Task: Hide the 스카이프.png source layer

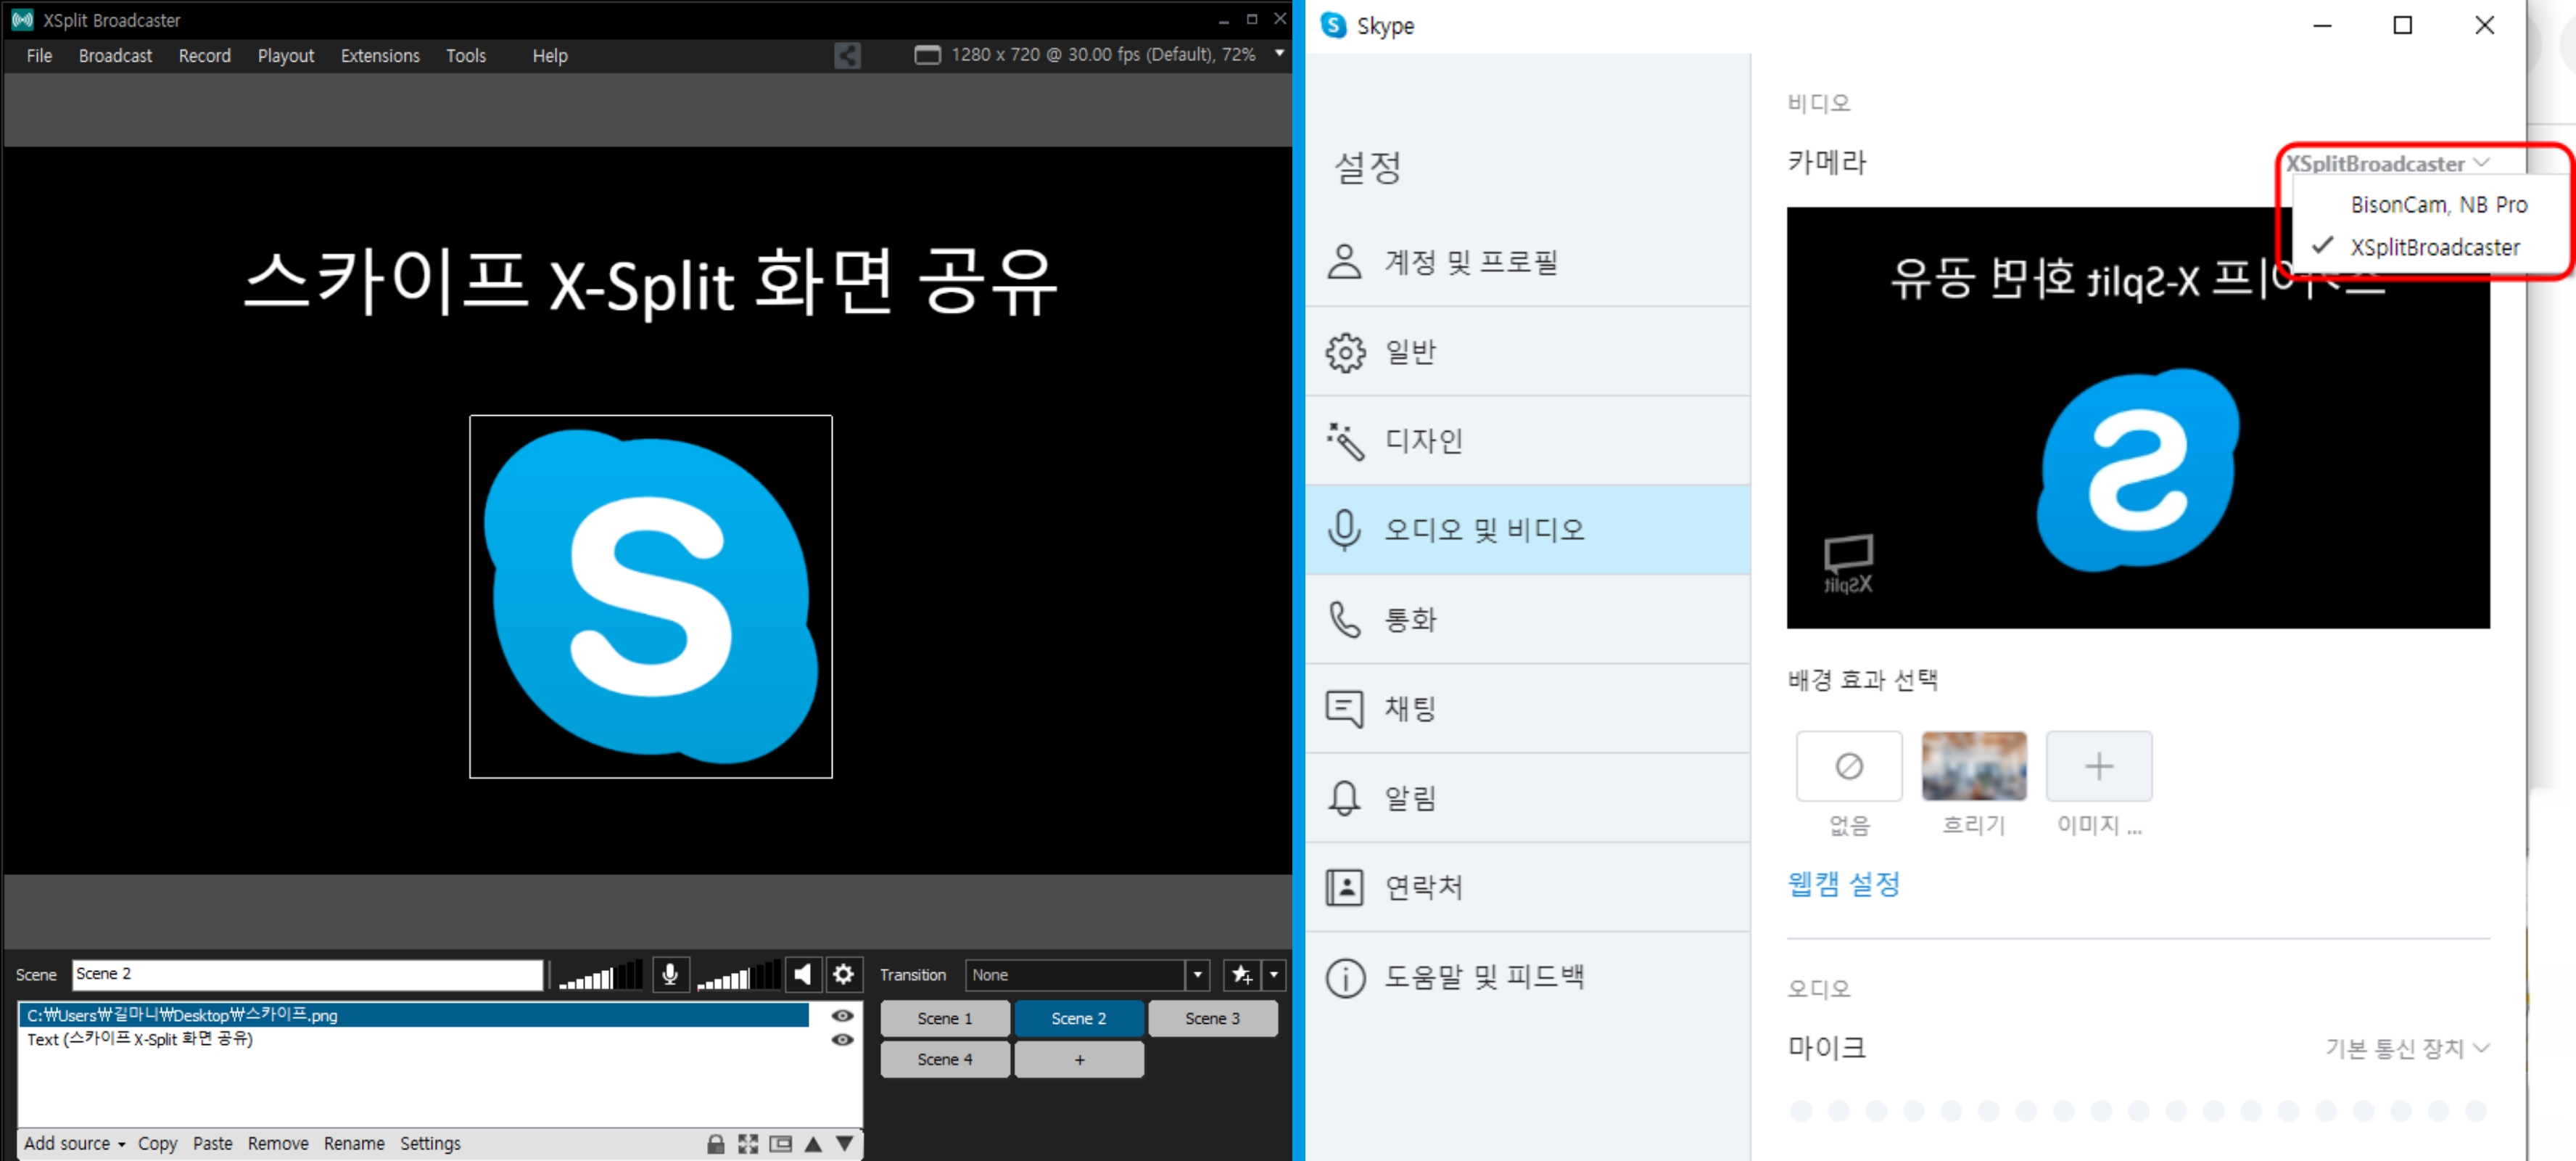Action: pos(843,1015)
